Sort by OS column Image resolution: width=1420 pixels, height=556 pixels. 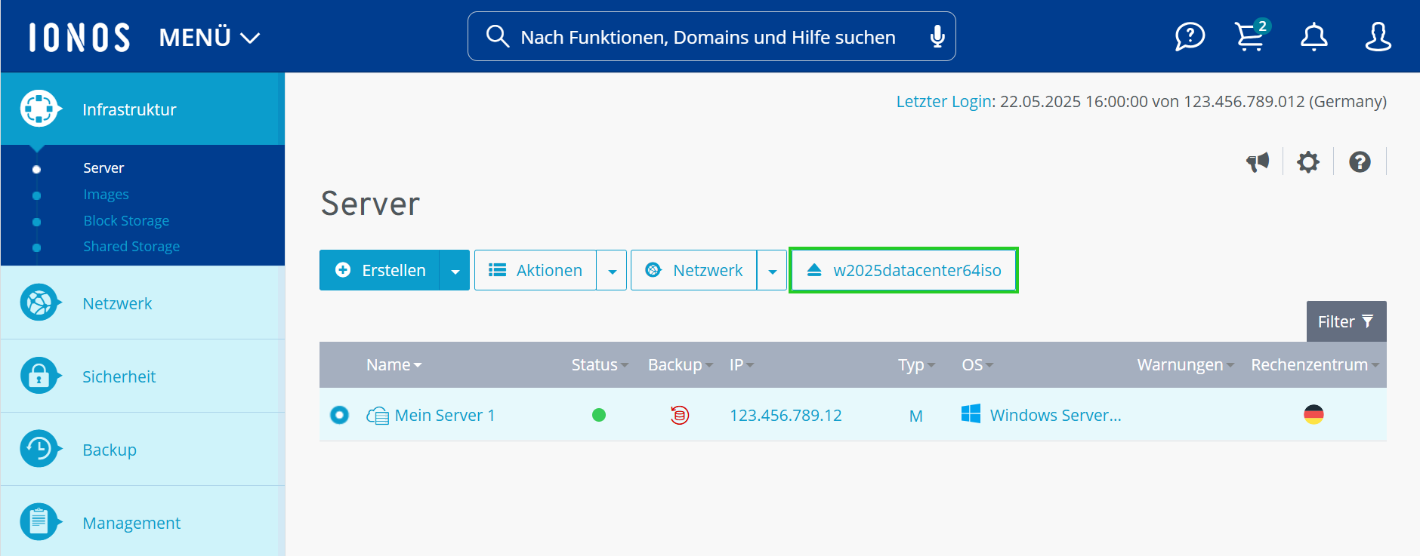[x=977, y=364]
